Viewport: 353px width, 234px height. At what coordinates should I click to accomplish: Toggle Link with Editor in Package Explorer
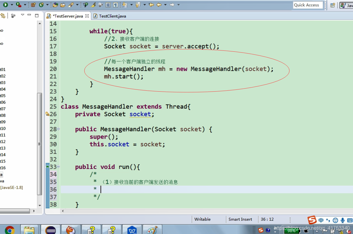[x=3, y=16]
